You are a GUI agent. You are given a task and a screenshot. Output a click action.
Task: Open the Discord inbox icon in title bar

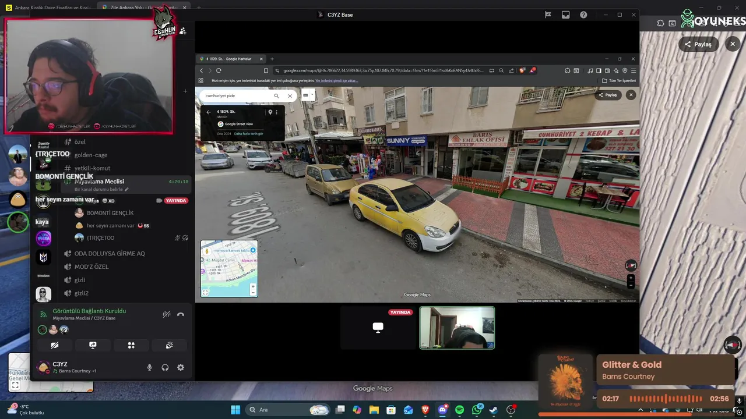[x=565, y=15]
